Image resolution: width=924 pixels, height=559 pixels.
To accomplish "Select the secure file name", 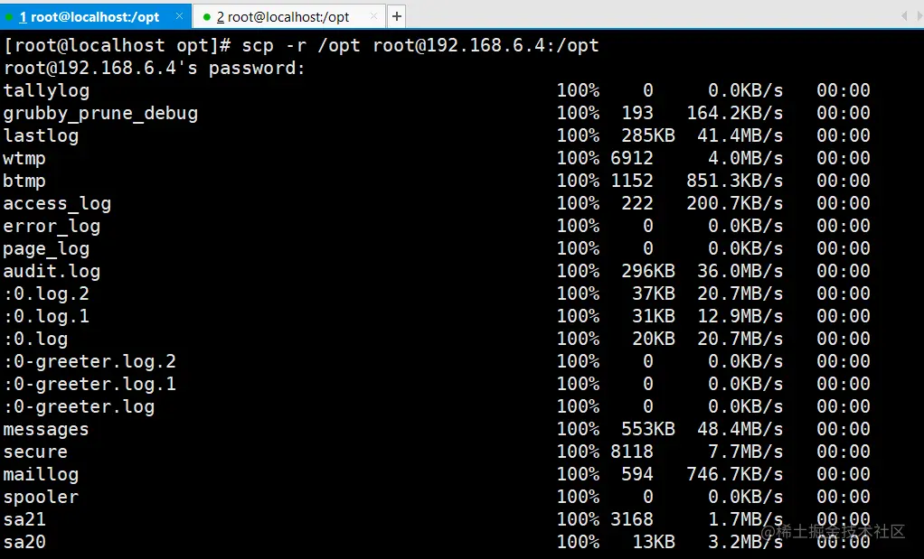I will (x=35, y=452).
